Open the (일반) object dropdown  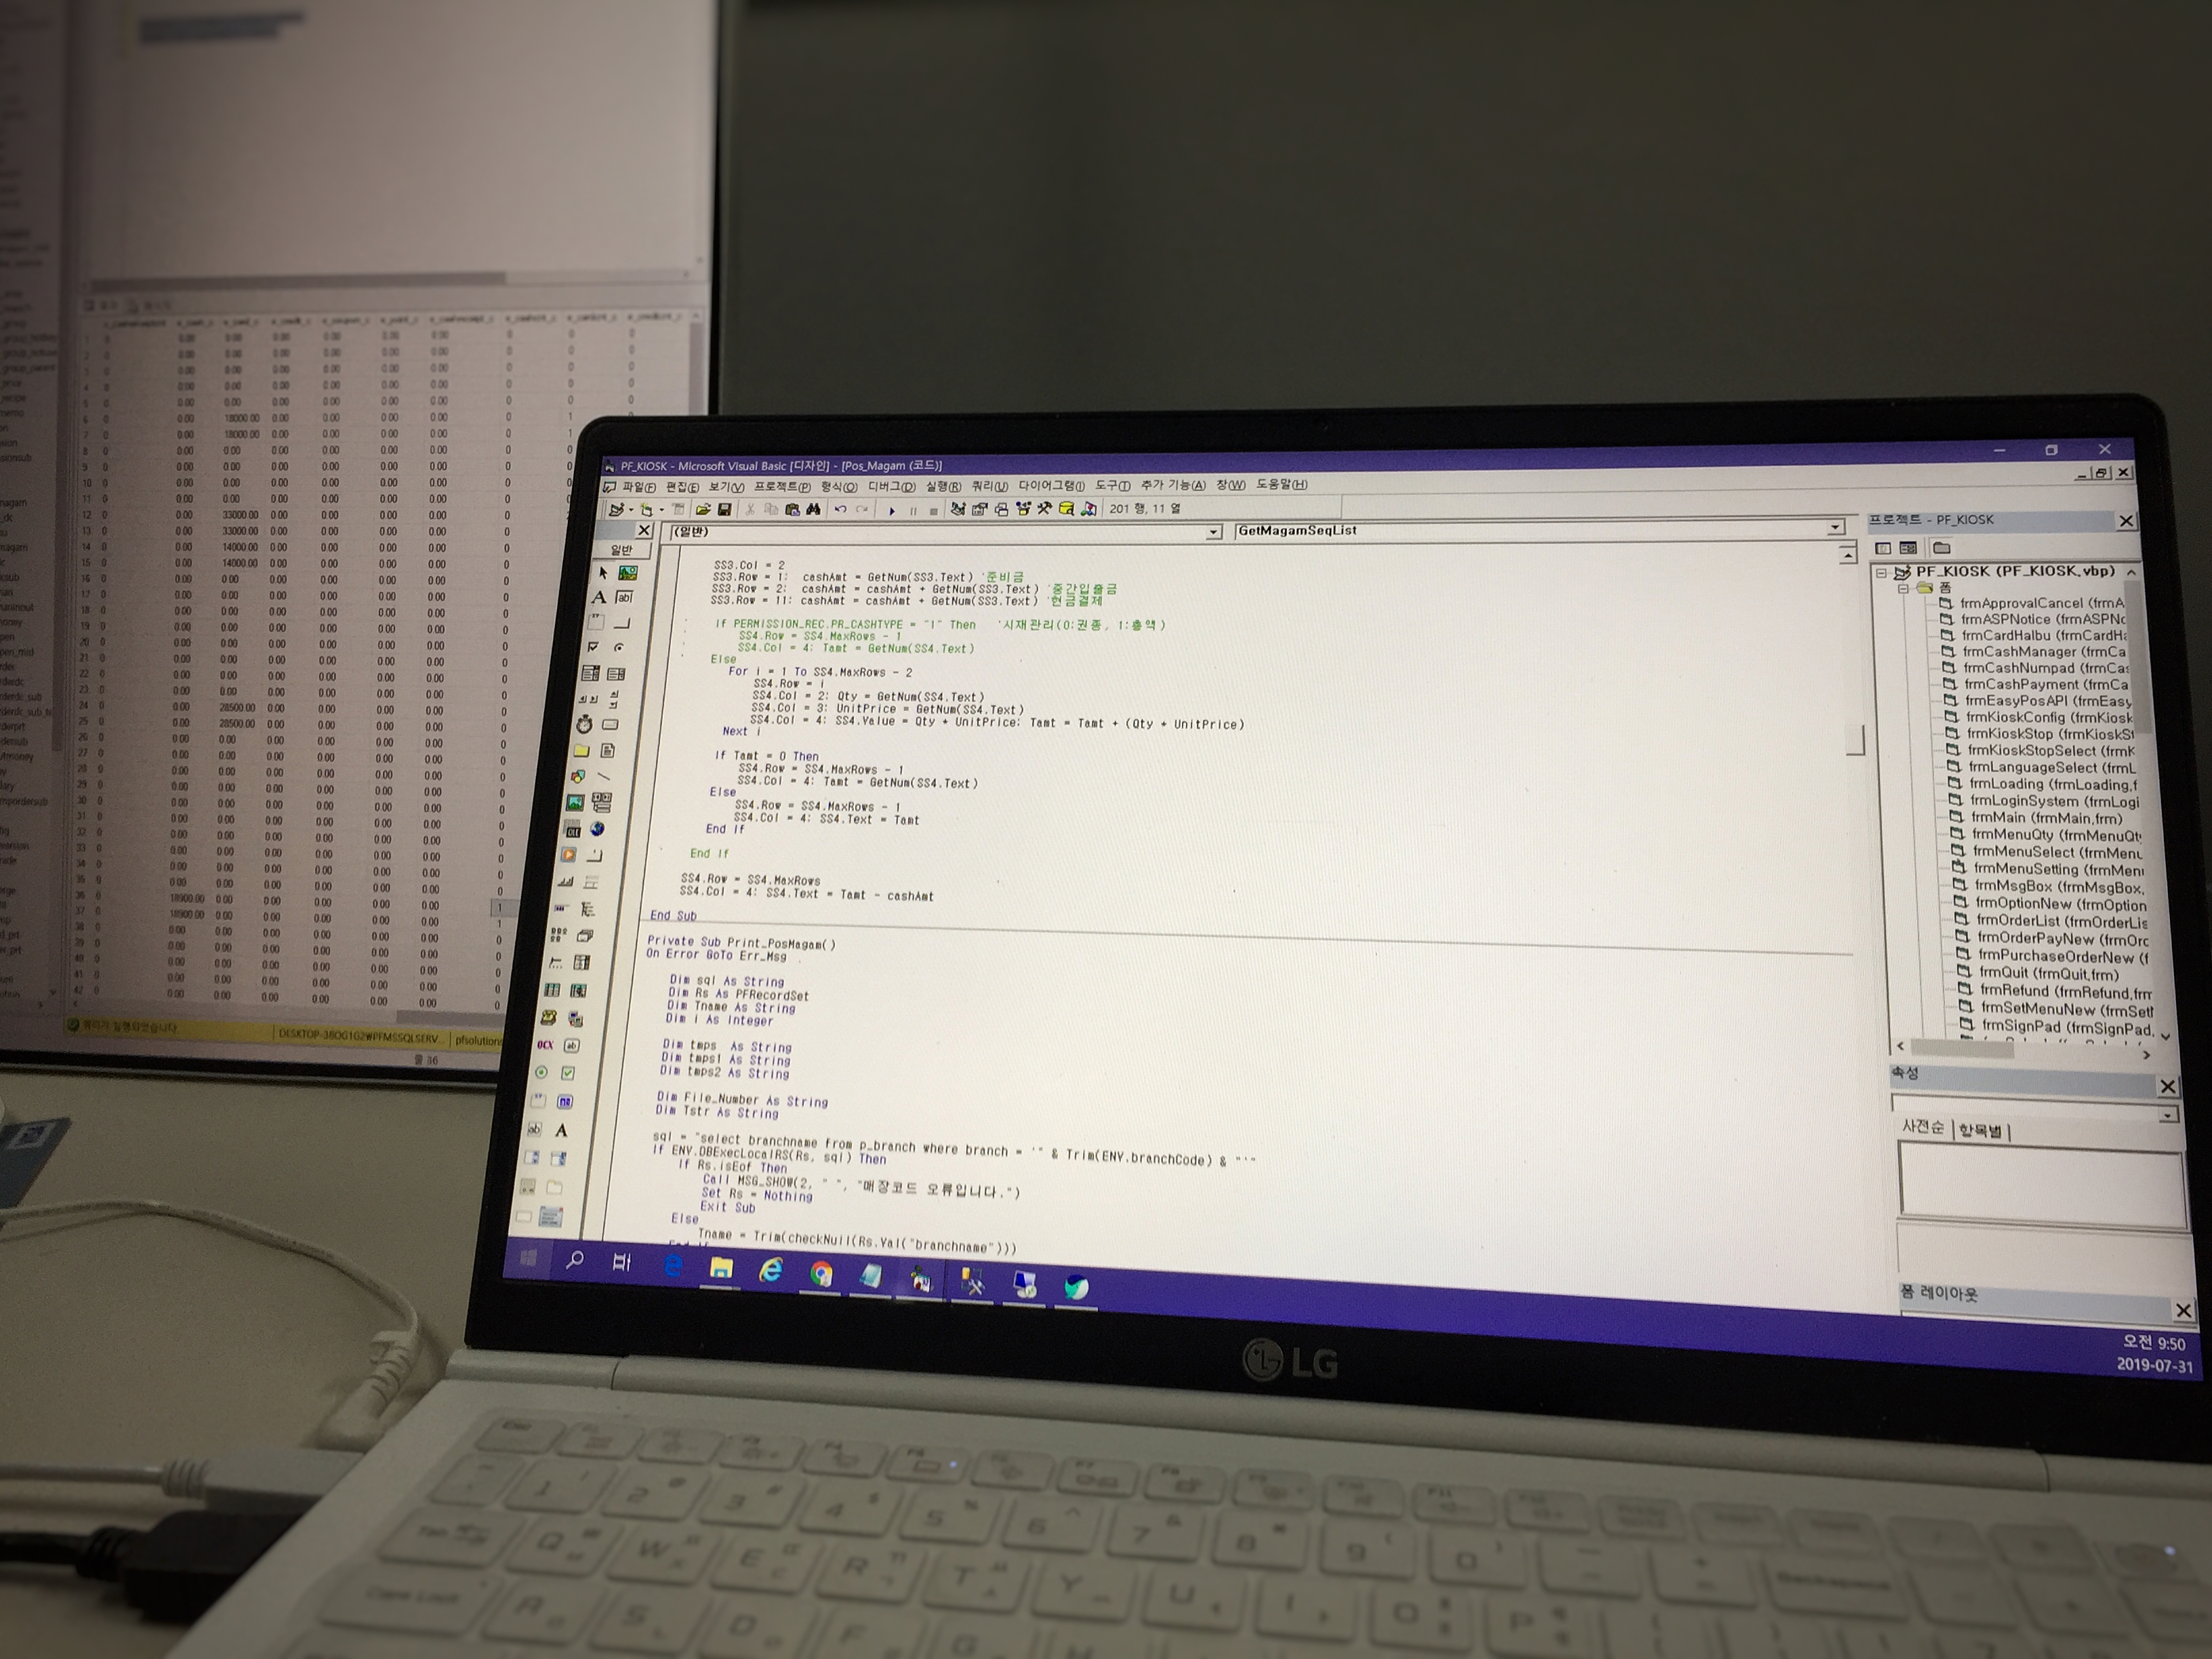[1213, 533]
